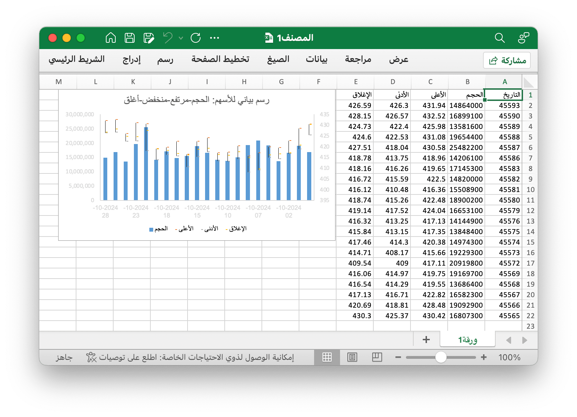Open the Undo history dropdown arrow
The width and height of the screenshot is (577, 417).
tap(181, 38)
